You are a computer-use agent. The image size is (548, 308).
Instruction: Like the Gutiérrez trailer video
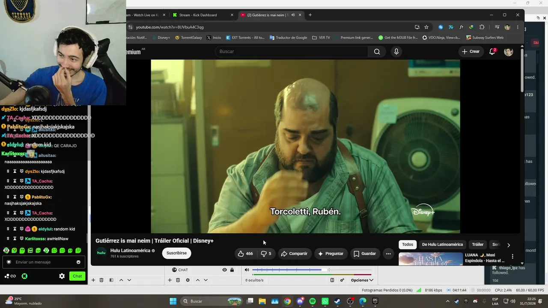coord(245,254)
